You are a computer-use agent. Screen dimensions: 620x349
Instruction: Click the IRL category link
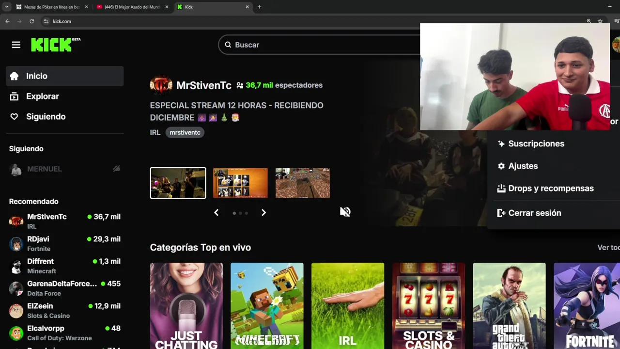coord(155,132)
